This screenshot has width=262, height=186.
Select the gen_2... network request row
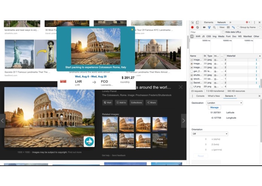click(x=225, y=71)
